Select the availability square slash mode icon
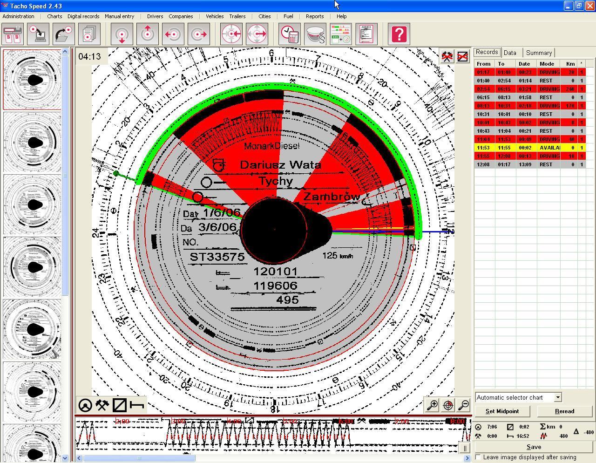596x463 pixels. coord(119,405)
